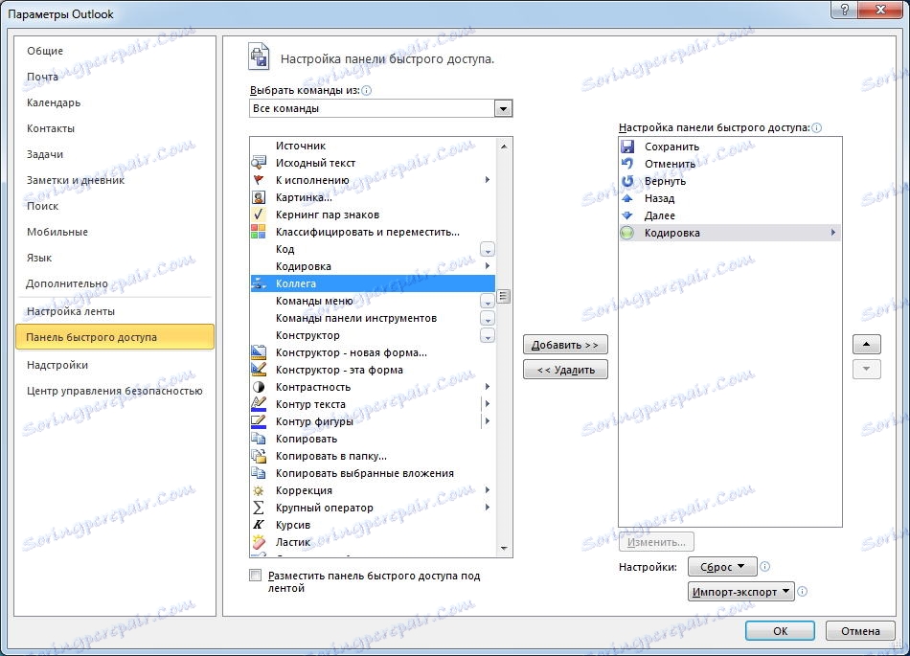Viewport: 910px width, 656px height.
Task: Click the info icon beside Выбрать команды из
Action: 366,90
